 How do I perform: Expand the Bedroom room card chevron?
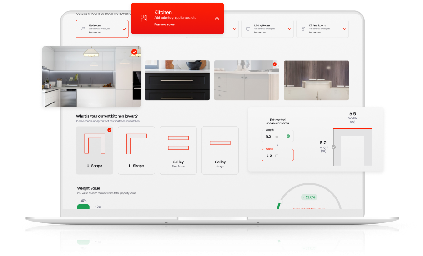pyautogui.click(x=125, y=29)
